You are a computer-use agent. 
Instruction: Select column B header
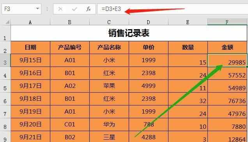pyautogui.click(x=69, y=22)
